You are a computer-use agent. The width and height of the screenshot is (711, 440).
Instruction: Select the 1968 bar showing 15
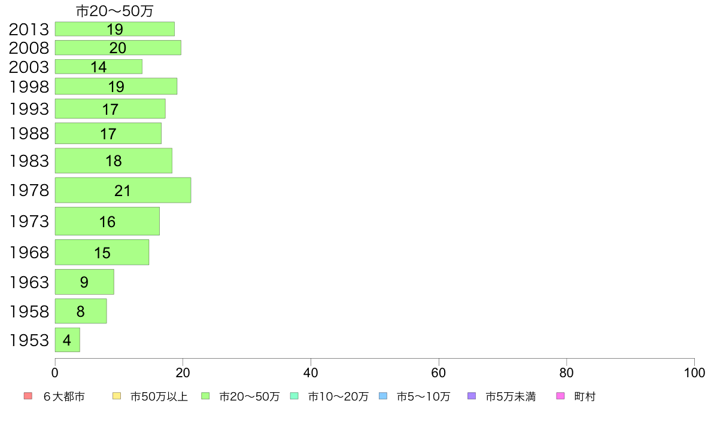point(102,252)
